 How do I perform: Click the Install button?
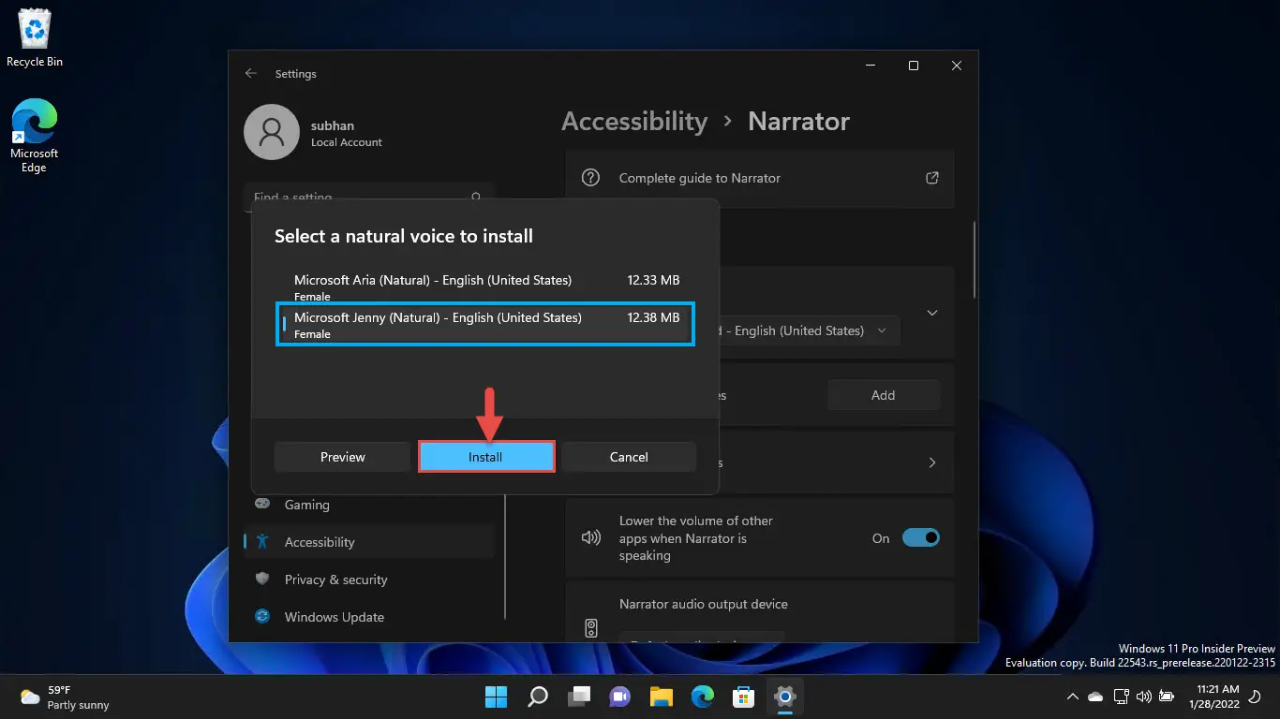(x=485, y=457)
